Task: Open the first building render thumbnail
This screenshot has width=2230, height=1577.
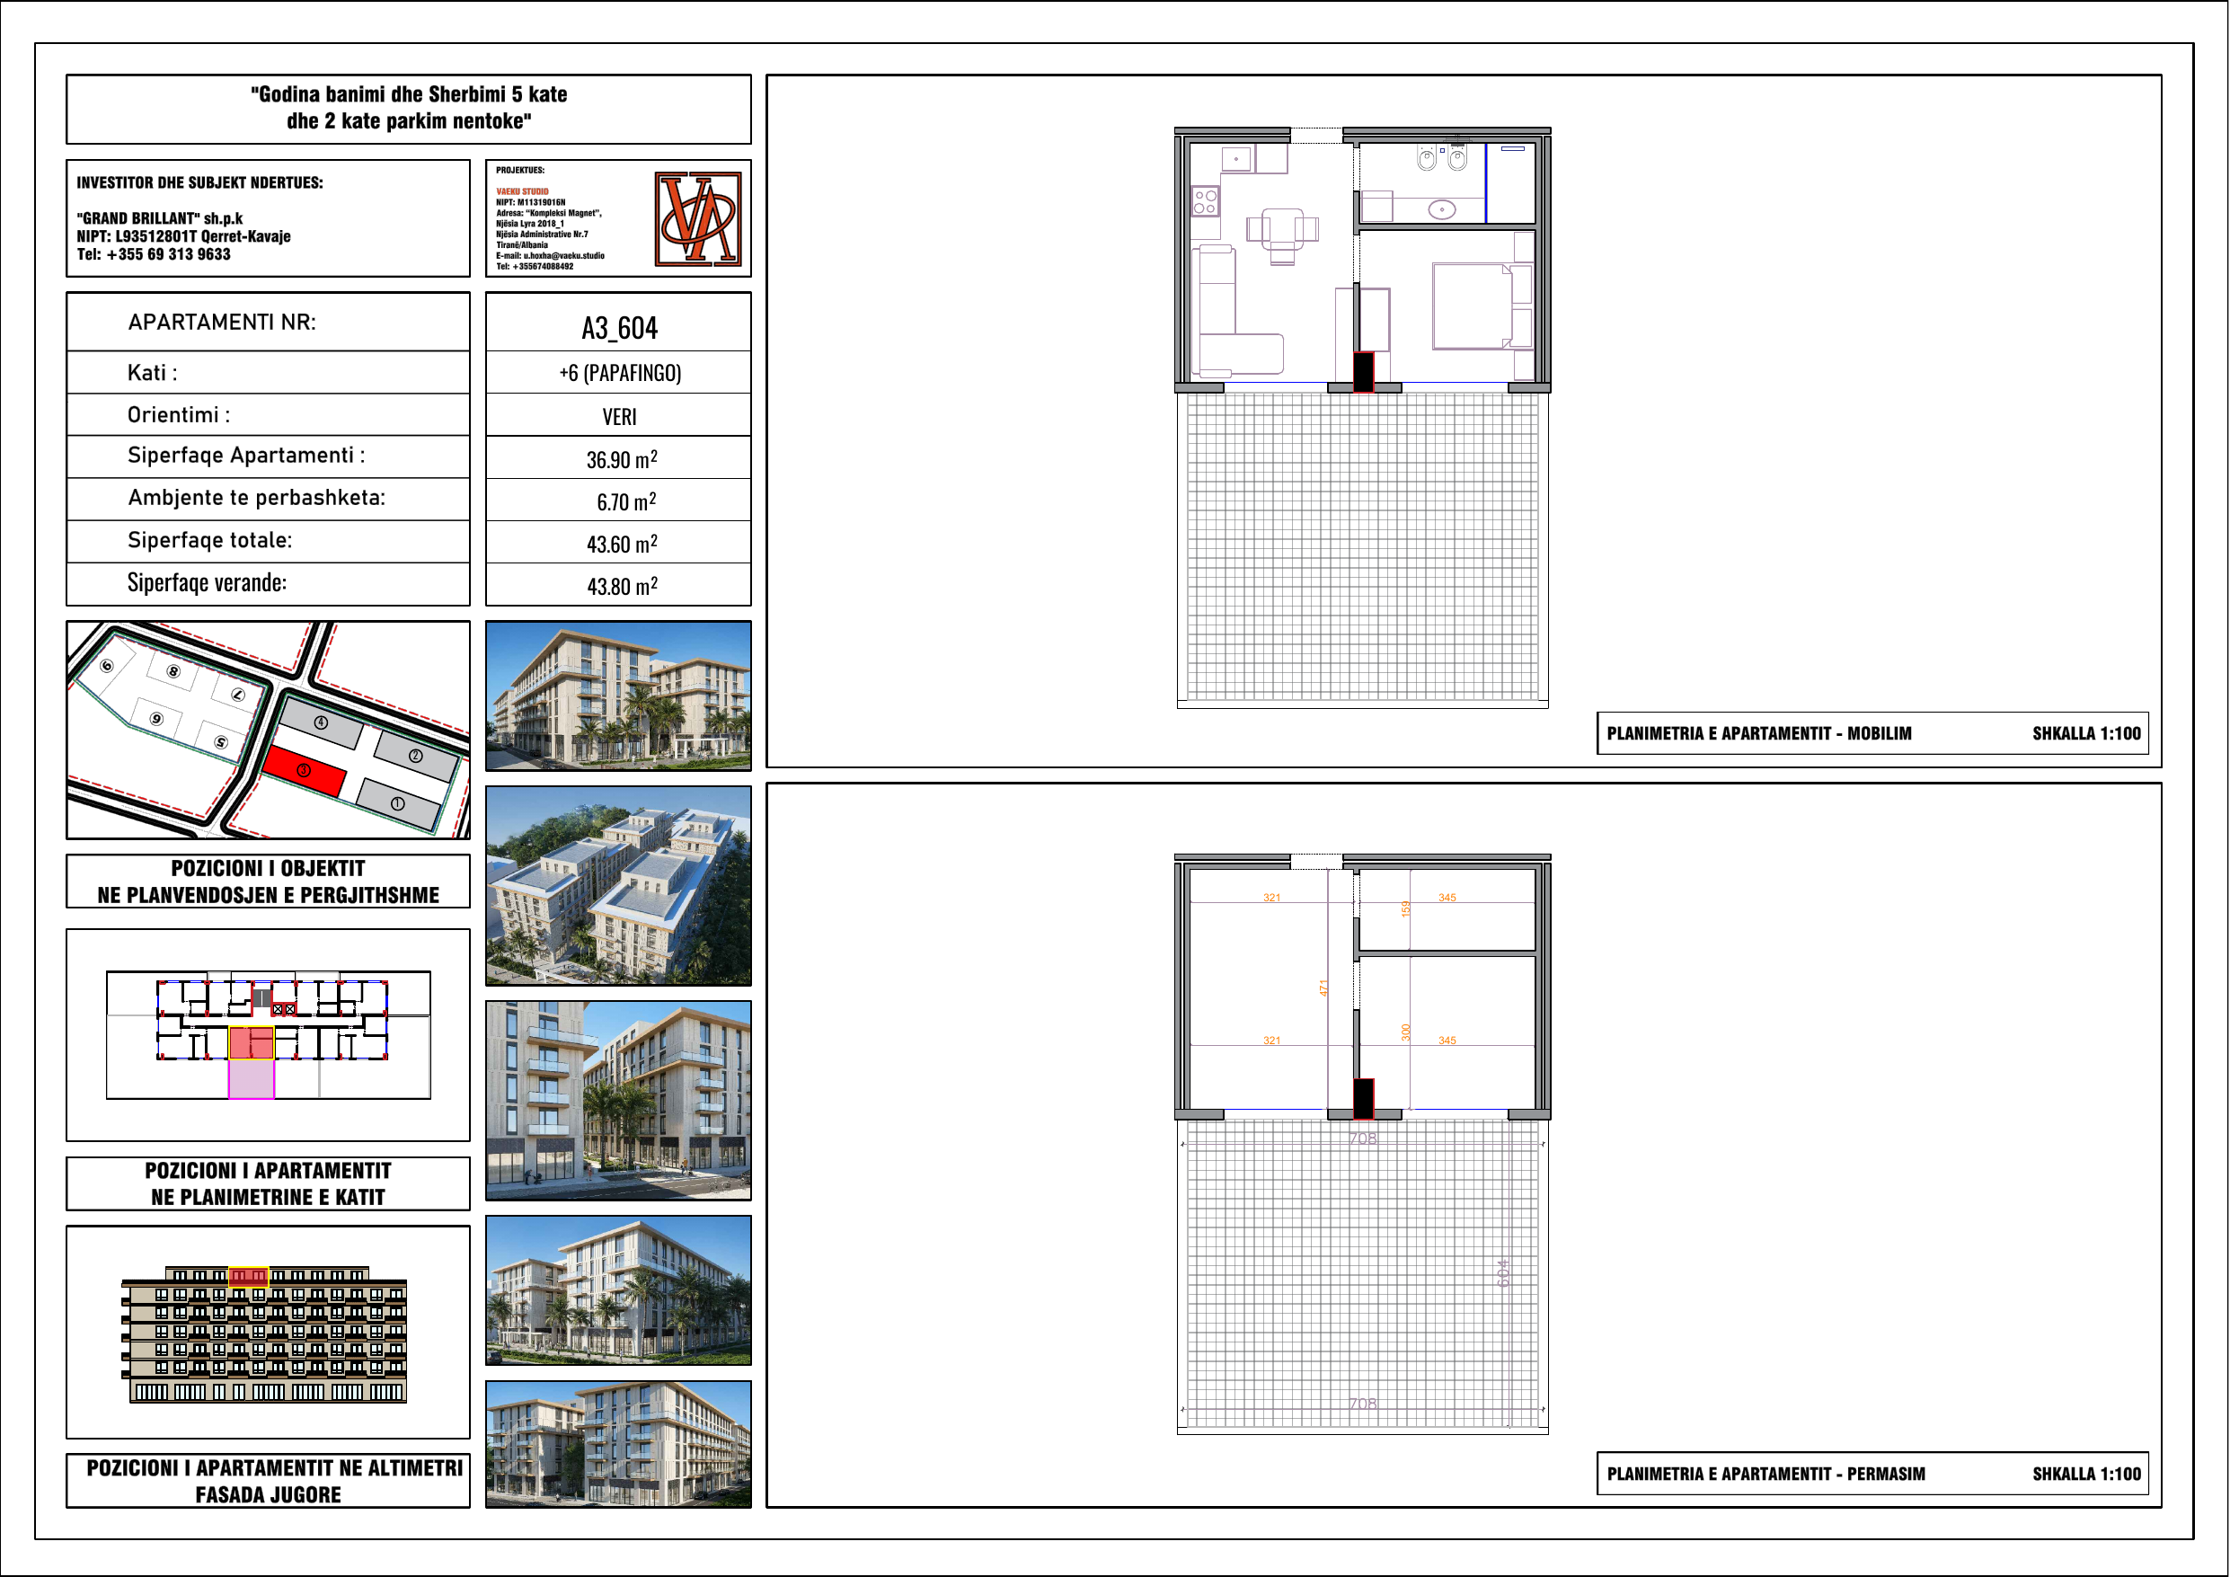Action: [619, 695]
